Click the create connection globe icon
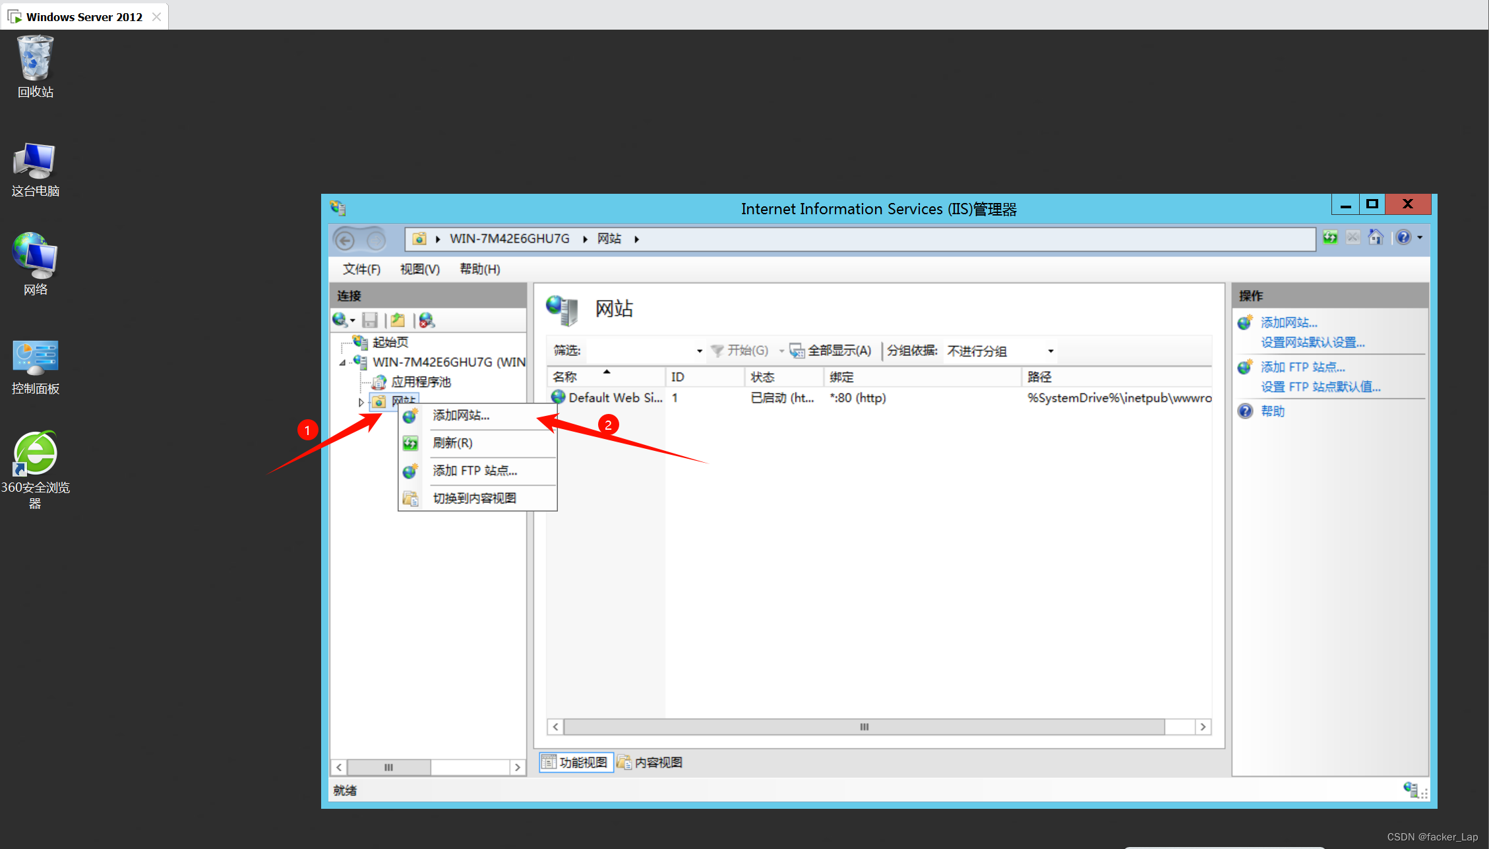The width and height of the screenshot is (1489, 849). point(340,320)
